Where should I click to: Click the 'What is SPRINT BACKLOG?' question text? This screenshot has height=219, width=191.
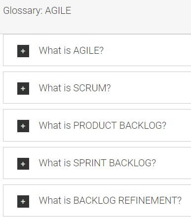pyautogui.click(x=97, y=163)
